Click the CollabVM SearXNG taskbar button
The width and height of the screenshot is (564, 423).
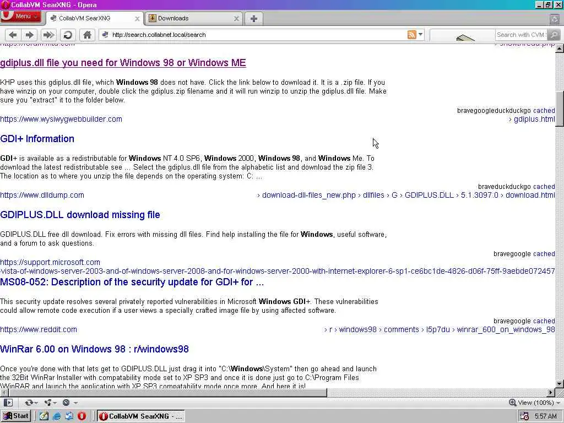[141, 416]
